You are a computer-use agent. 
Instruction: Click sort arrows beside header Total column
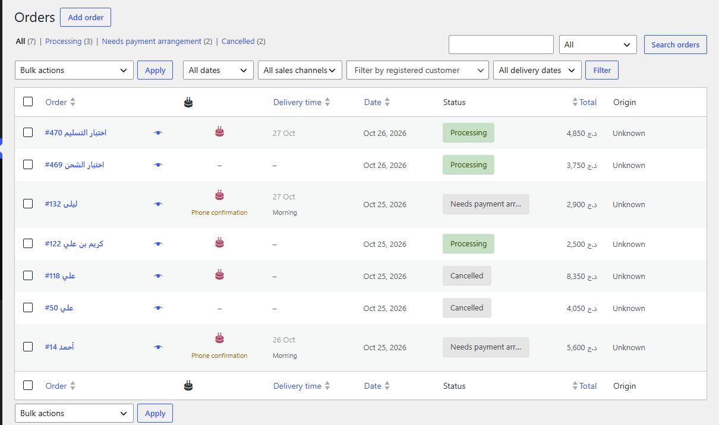[x=575, y=102]
